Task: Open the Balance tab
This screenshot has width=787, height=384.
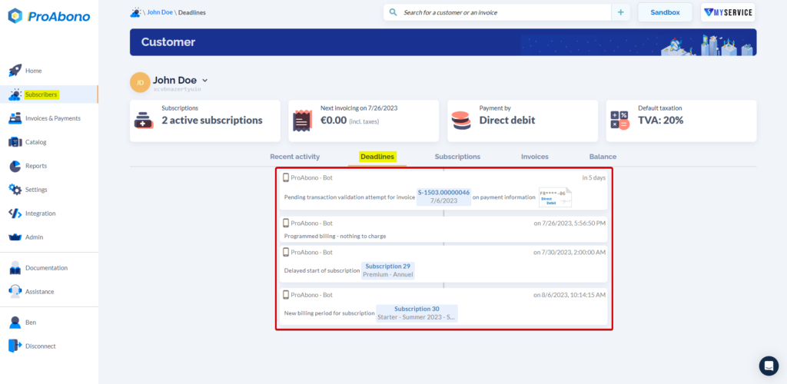Action: (x=603, y=157)
